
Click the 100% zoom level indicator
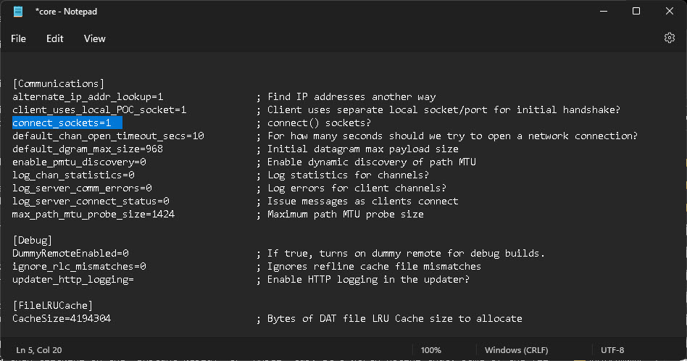tap(430, 350)
